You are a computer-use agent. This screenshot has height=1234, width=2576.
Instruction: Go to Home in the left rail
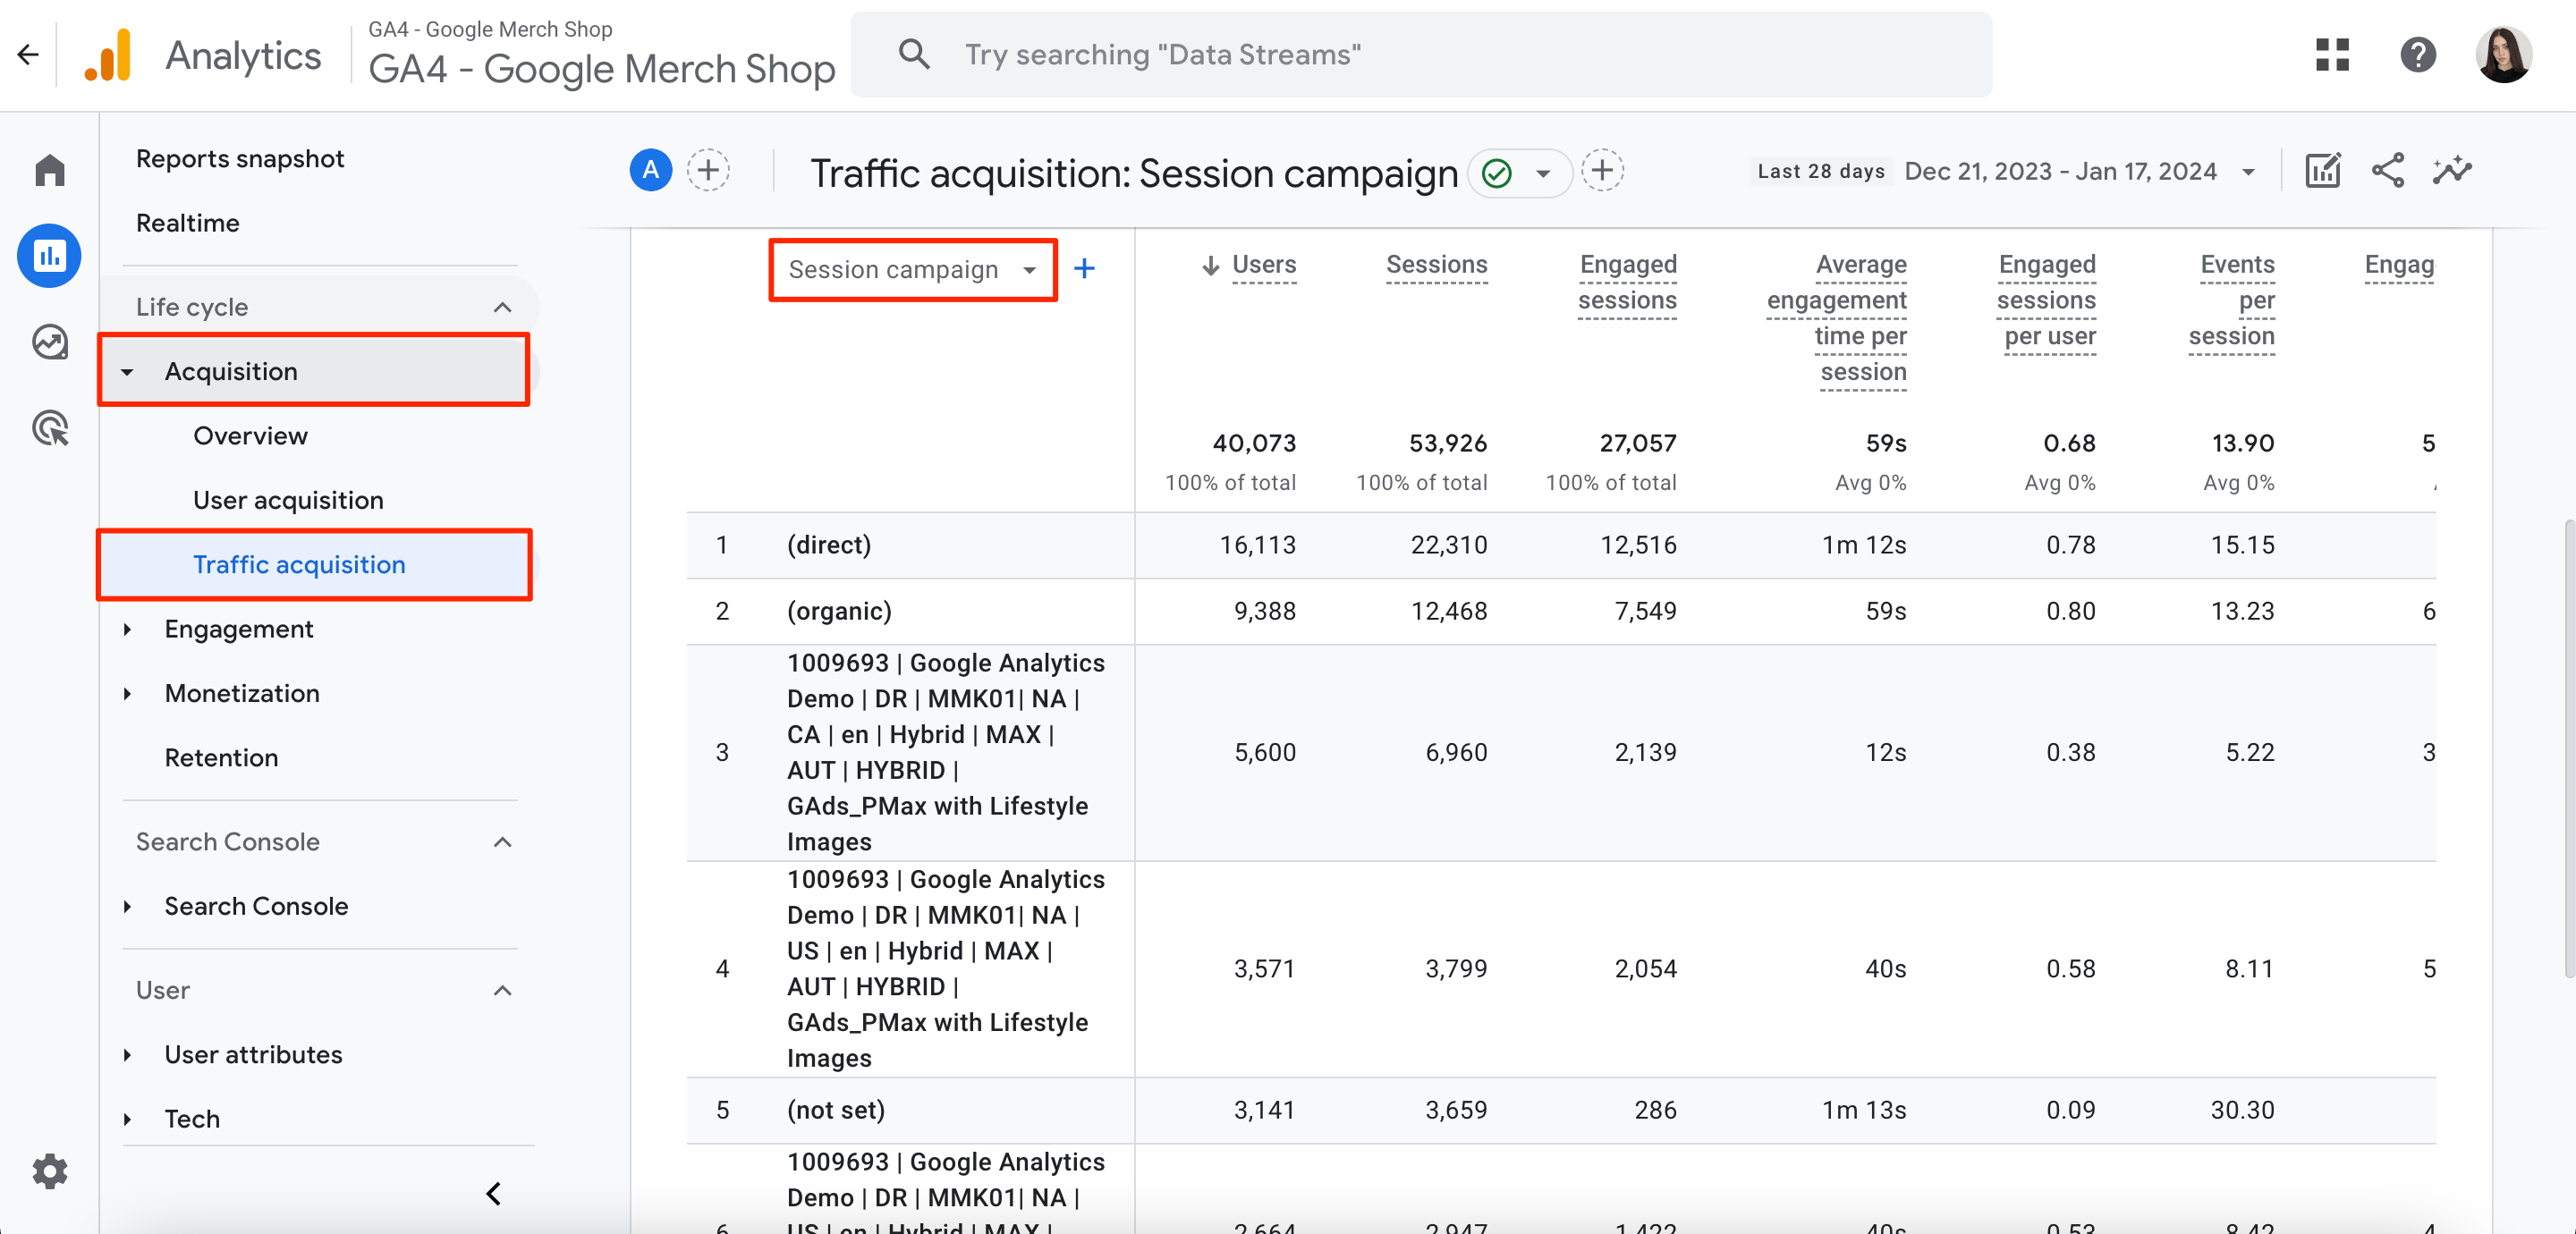point(49,169)
